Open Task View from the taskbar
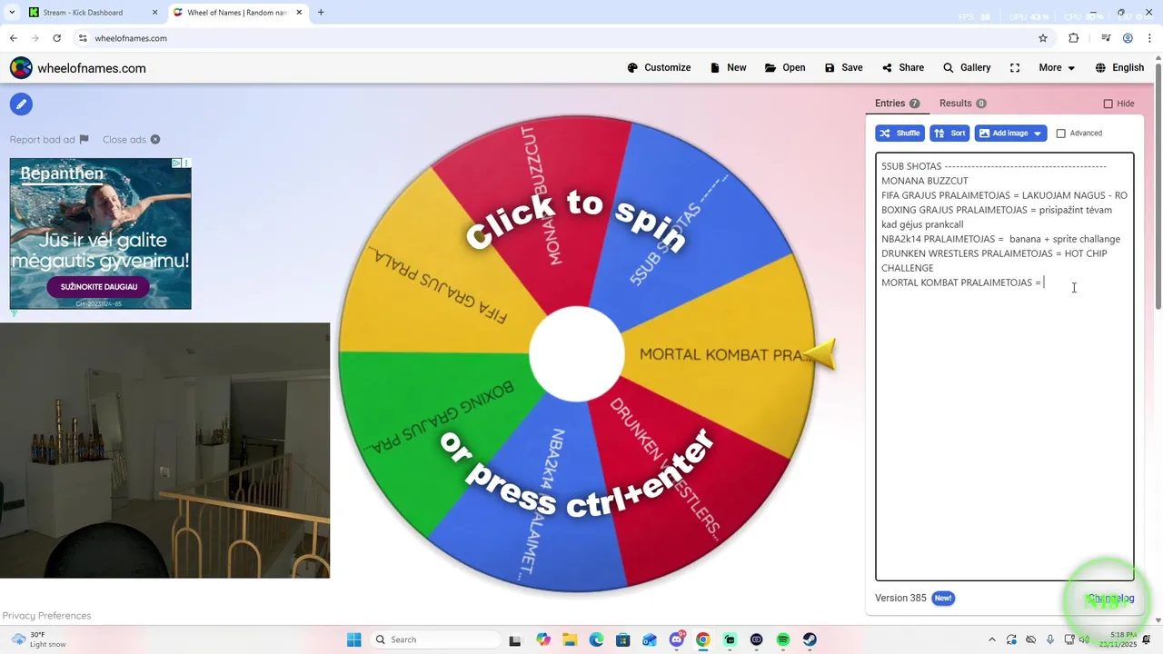Viewport: 1163px width, 654px height. tap(515, 639)
